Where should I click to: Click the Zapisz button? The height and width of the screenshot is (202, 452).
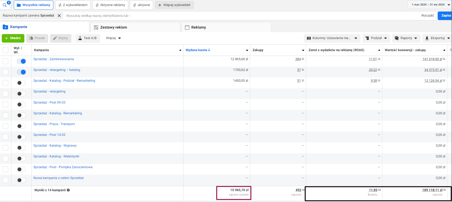click(x=445, y=16)
